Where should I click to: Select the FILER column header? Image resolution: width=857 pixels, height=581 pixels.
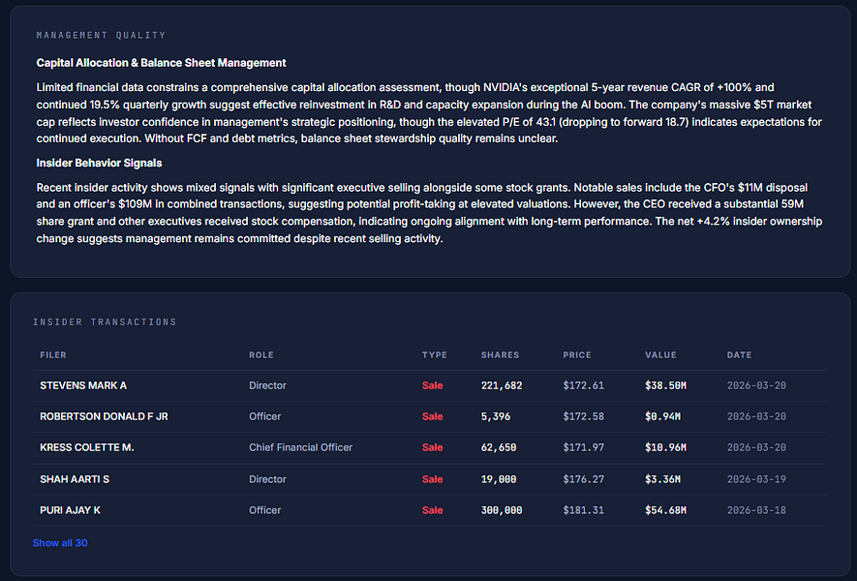[x=53, y=354]
